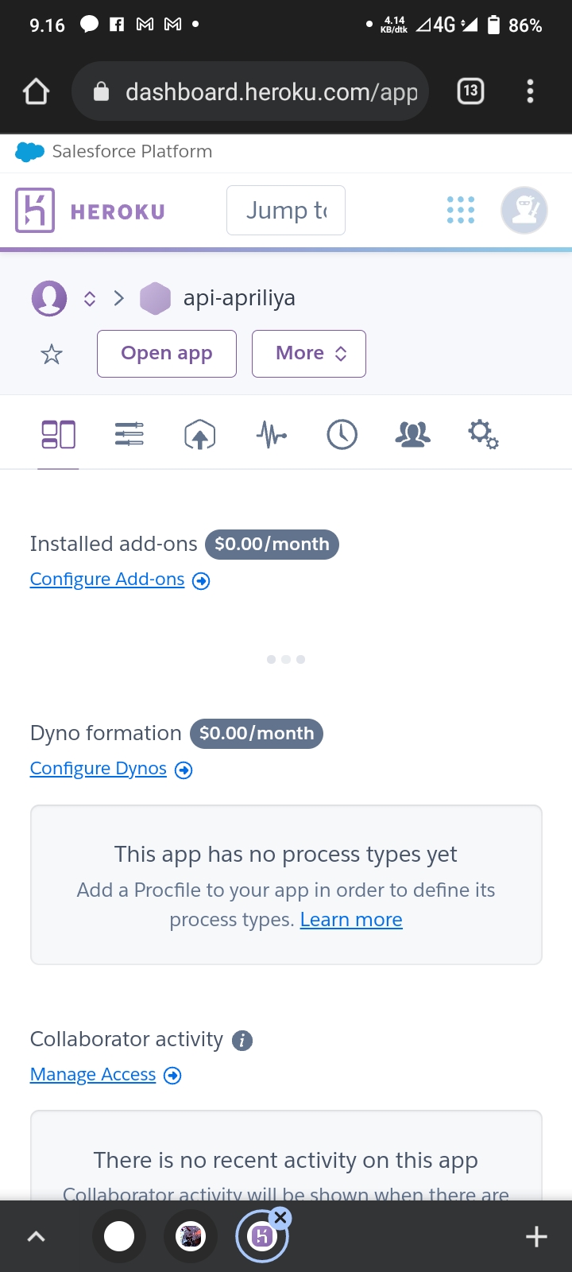Tap the lock icon in the address bar
The width and height of the screenshot is (572, 1272).
(x=101, y=92)
